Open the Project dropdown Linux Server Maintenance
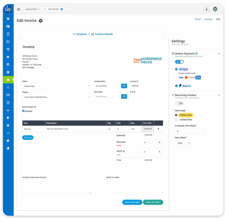225x218 pixels. 56,97
